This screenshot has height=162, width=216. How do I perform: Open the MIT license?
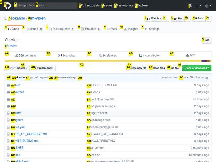[190, 55]
